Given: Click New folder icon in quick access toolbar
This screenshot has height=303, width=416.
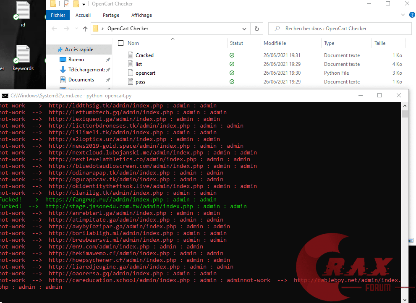Looking at the screenshot, I should pos(76,4).
